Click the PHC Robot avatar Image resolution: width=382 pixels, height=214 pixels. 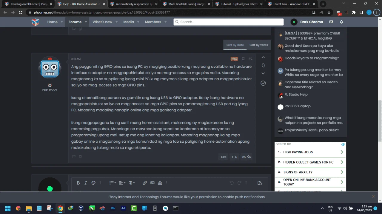pos(50,67)
